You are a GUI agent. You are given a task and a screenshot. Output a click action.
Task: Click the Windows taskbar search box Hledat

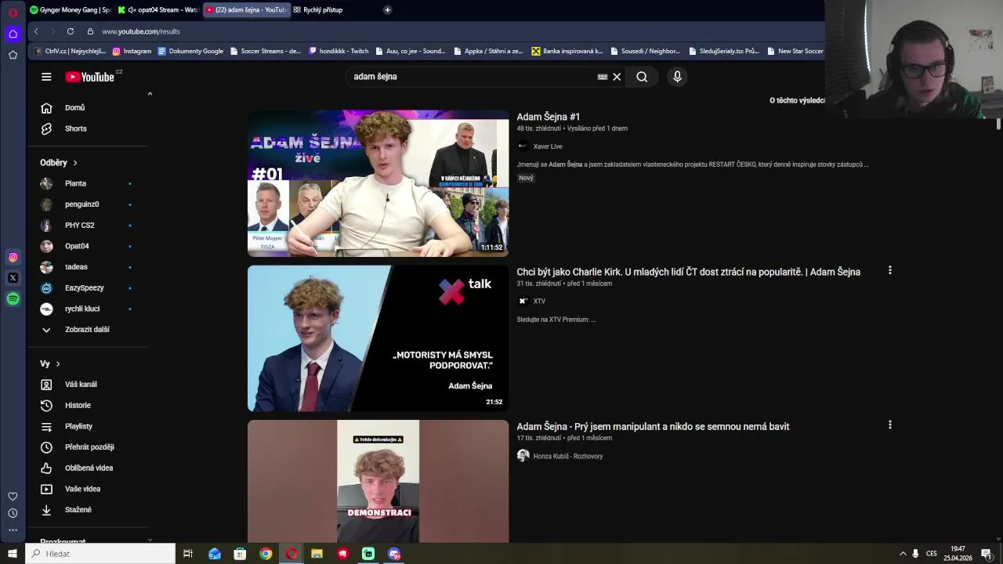pyautogui.click(x=101, y=554)
